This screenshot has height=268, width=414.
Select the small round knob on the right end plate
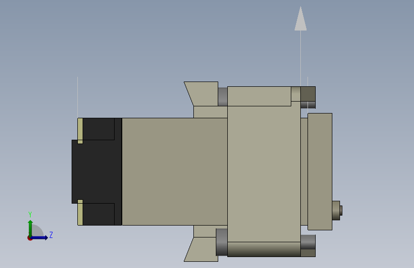(337, 210)
